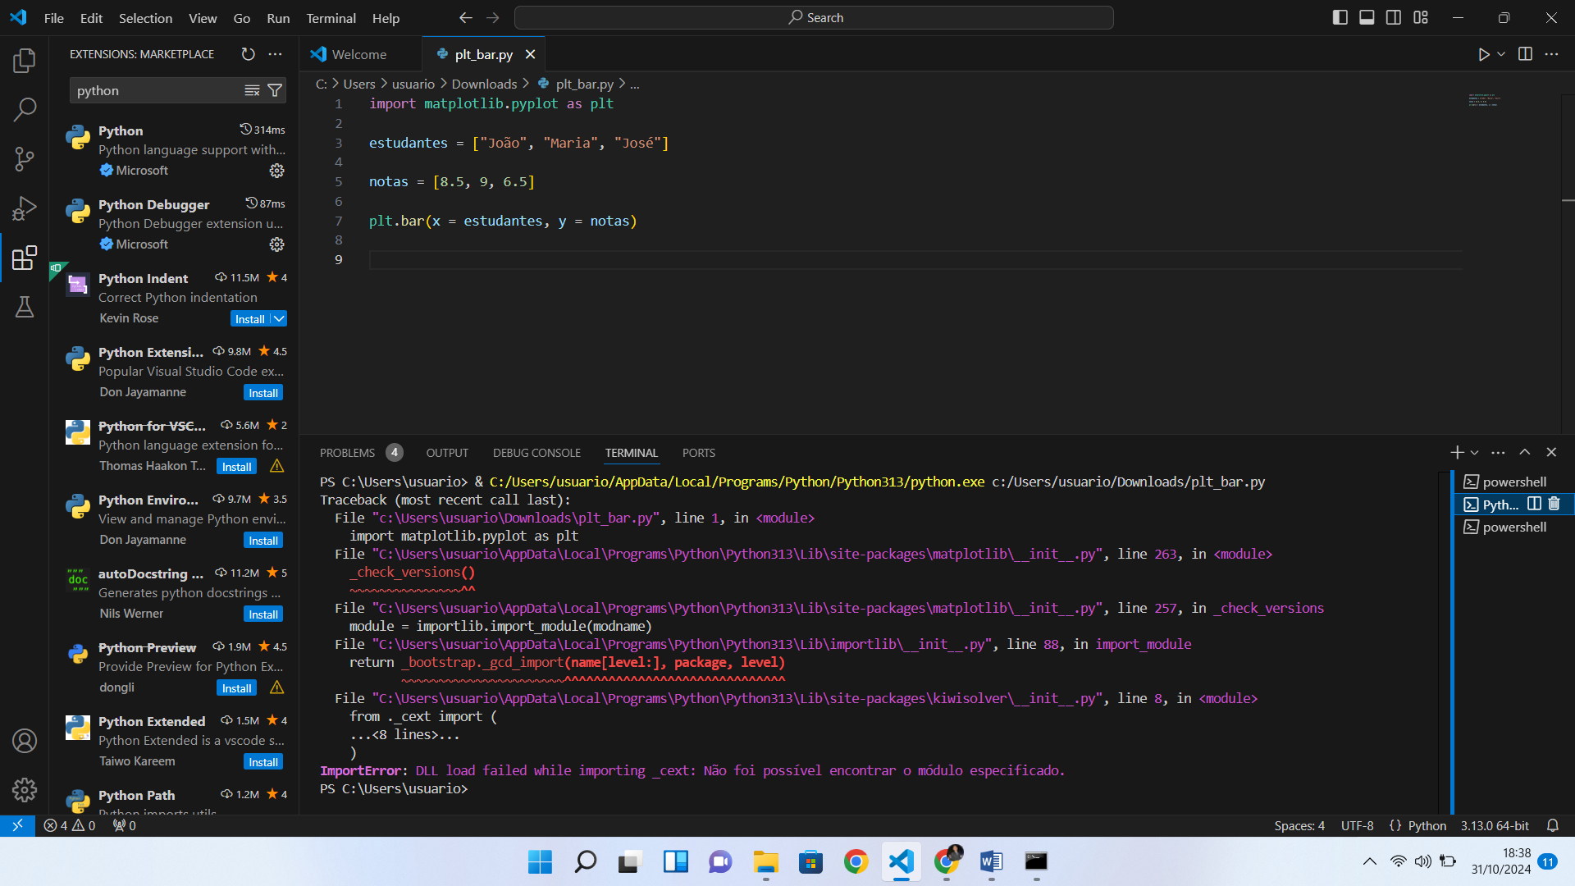This screenshot has width=1575, height=886.
Task: Toggle primary side bar visibility
Action: [x=1340, y=17]
